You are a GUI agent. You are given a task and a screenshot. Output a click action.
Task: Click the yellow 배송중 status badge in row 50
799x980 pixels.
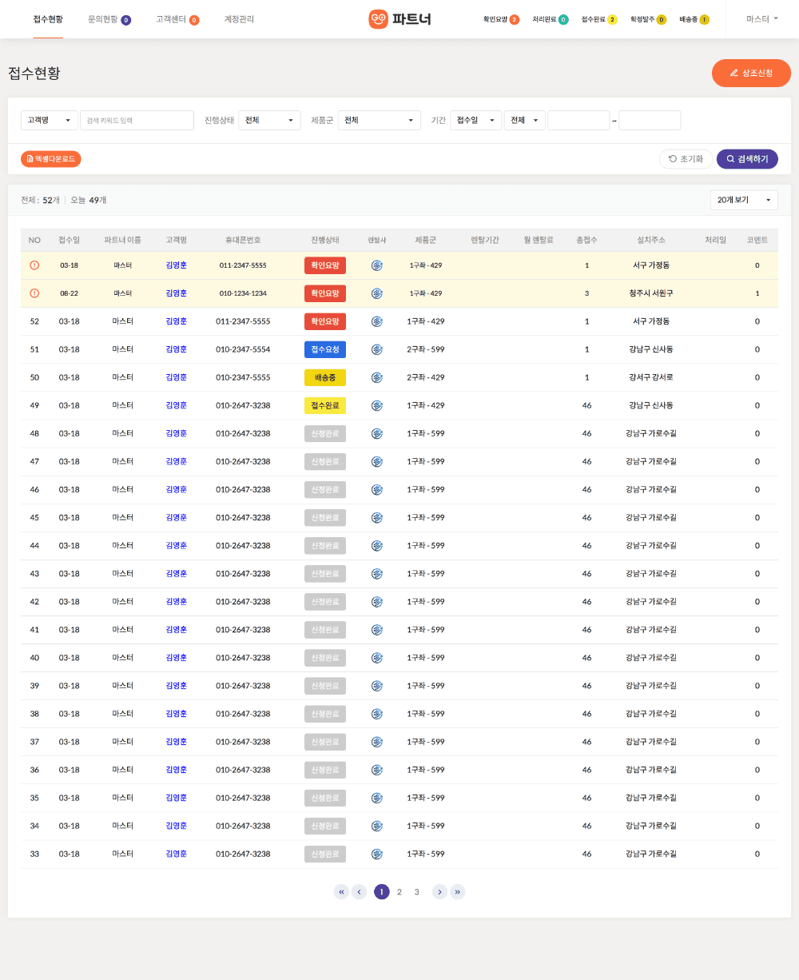tap(325, 377)
